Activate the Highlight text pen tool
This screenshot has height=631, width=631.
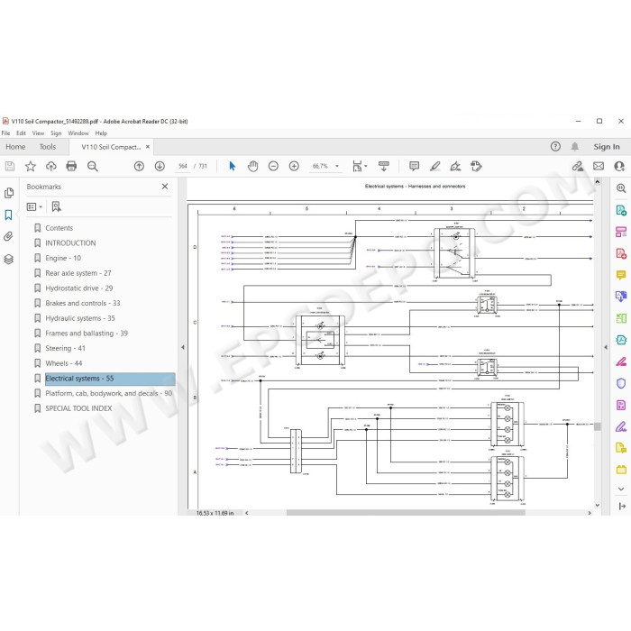(434, 166)
